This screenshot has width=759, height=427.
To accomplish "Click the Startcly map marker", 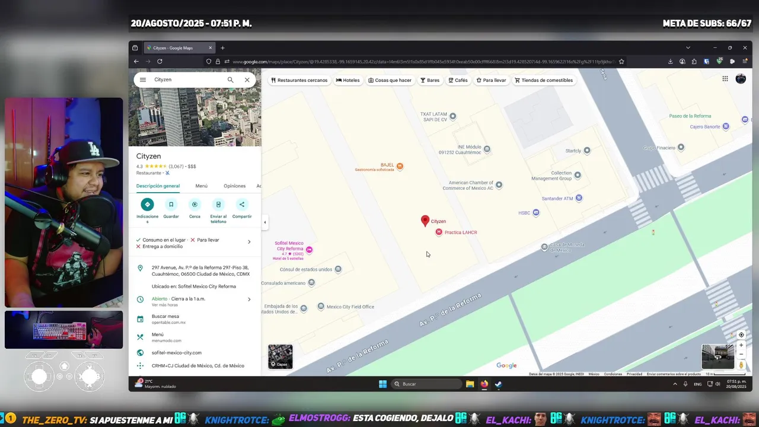I will click(x=587, y=151).
